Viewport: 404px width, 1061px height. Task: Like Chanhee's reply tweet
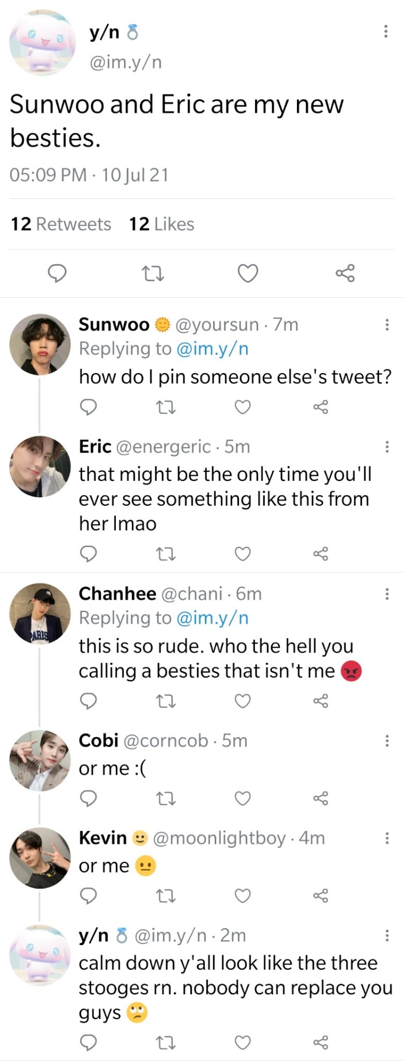click(x=242, y=701)
